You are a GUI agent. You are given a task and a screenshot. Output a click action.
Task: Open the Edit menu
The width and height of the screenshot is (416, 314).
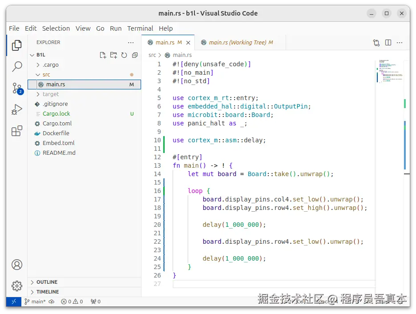coord(31,28)
